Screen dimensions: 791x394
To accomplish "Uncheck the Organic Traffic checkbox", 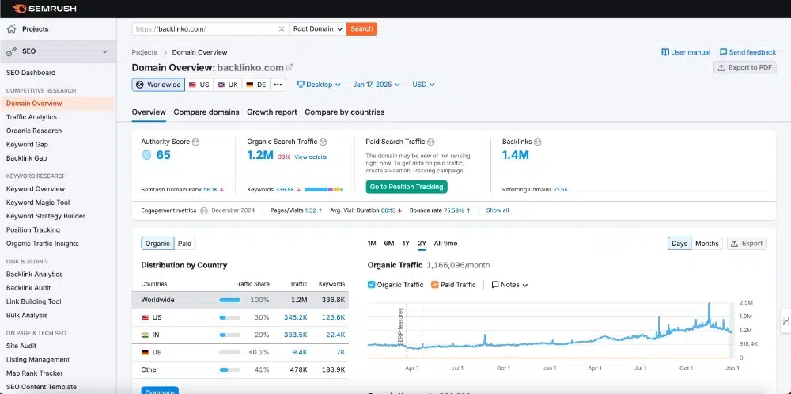I will (x=371, y=285).
